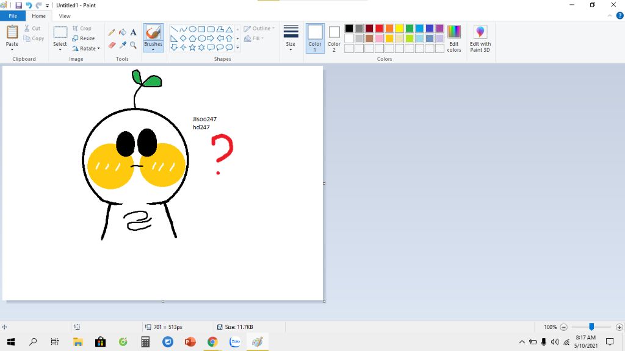Choose the Triangle shape

point(229,29)
